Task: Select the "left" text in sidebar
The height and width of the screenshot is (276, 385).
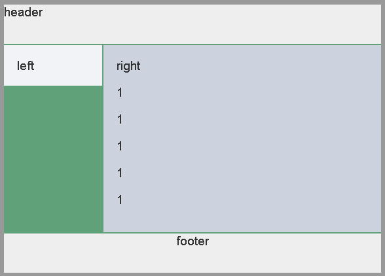Action: (26, 66)
